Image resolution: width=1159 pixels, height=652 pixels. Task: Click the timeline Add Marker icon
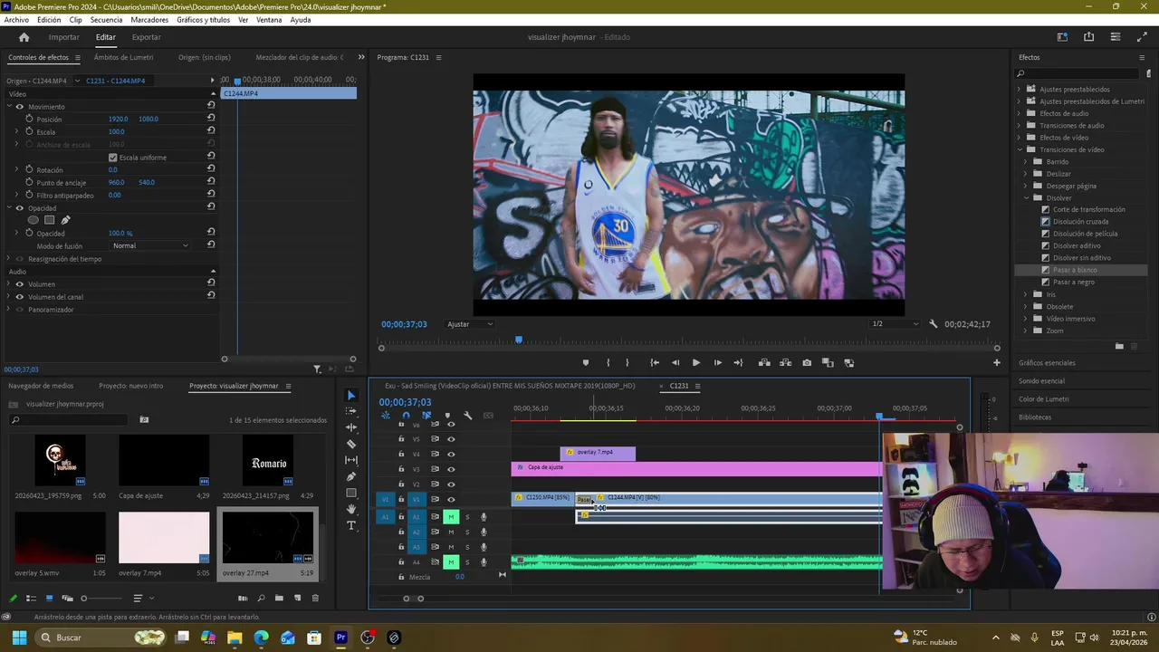446,416
